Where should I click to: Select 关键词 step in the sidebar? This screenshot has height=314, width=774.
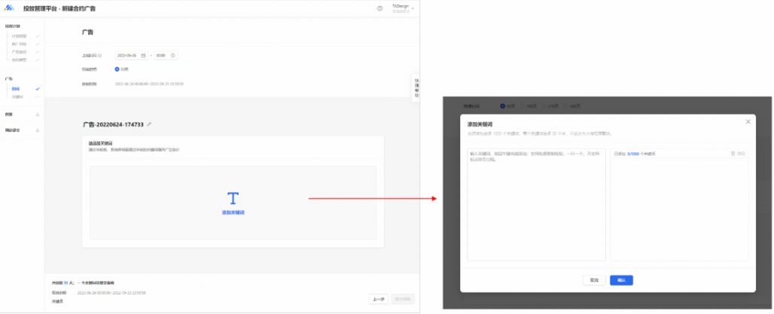click(17, 96)
